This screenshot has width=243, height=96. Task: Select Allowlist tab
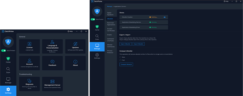tap(111, 19)
